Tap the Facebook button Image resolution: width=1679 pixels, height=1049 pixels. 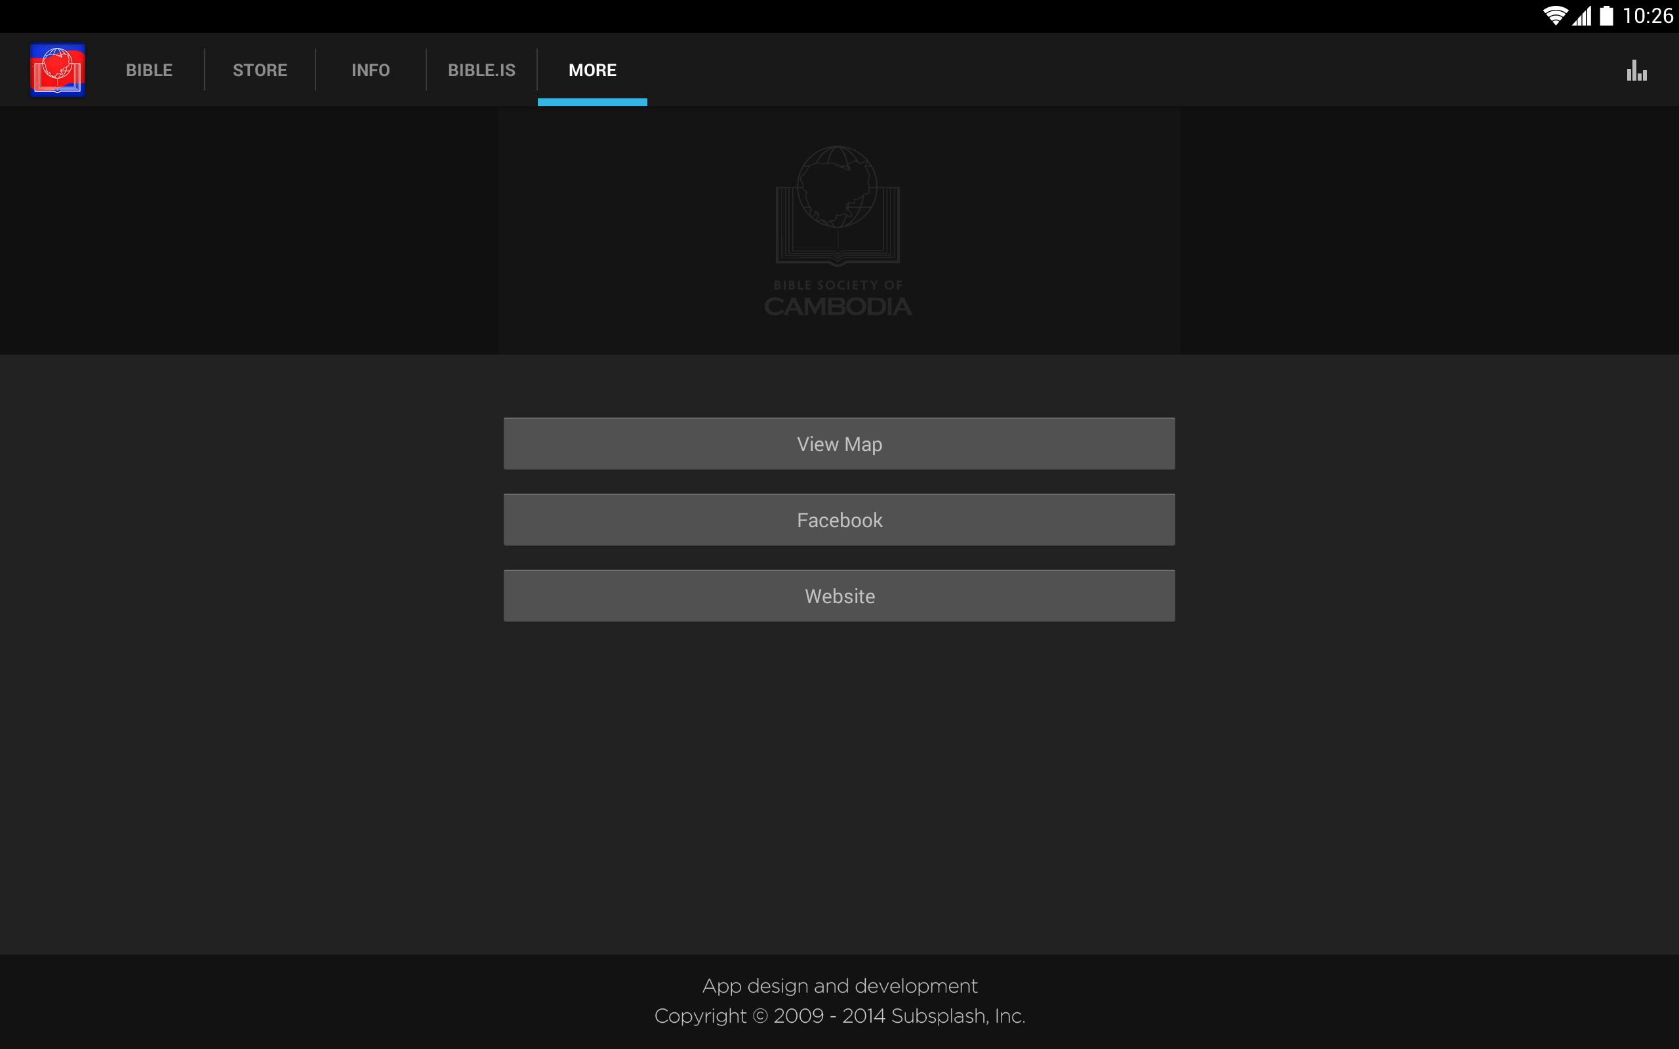[839, 521]
